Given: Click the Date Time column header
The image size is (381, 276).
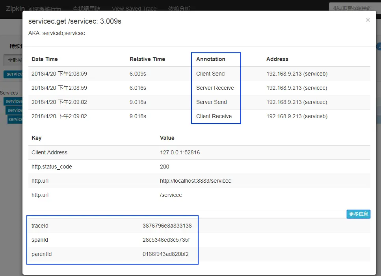Looking at the screenshot, I should (45, 59).
